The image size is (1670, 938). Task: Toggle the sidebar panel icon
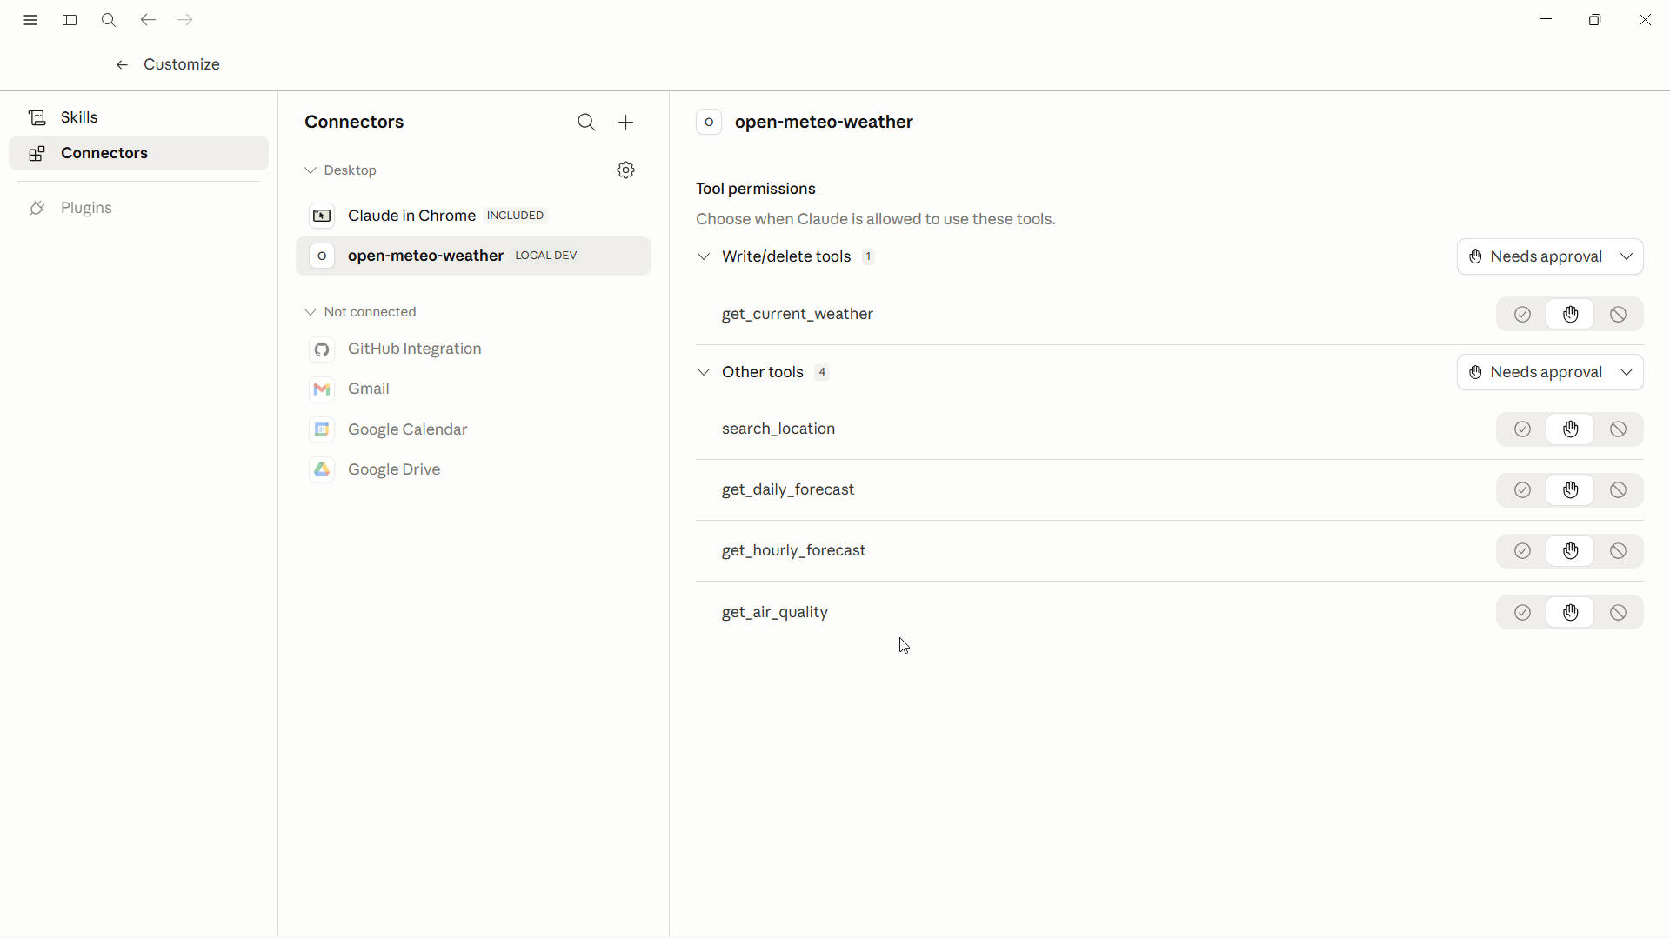[70, 20]
